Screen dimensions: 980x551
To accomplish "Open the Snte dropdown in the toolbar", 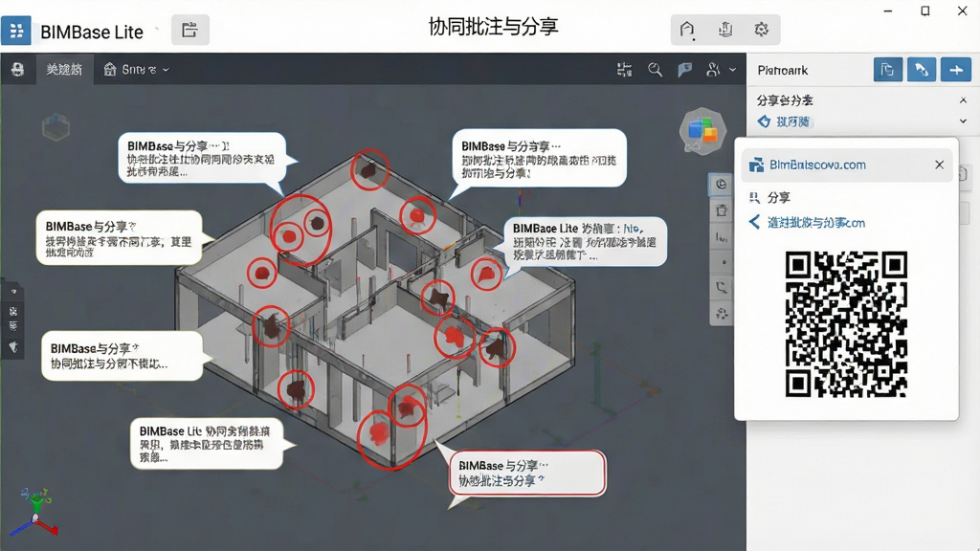I will coord(136,70).
